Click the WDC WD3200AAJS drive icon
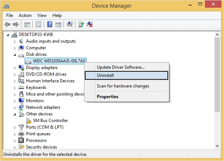This screenshot has height=161, width=224. [28, 62]
